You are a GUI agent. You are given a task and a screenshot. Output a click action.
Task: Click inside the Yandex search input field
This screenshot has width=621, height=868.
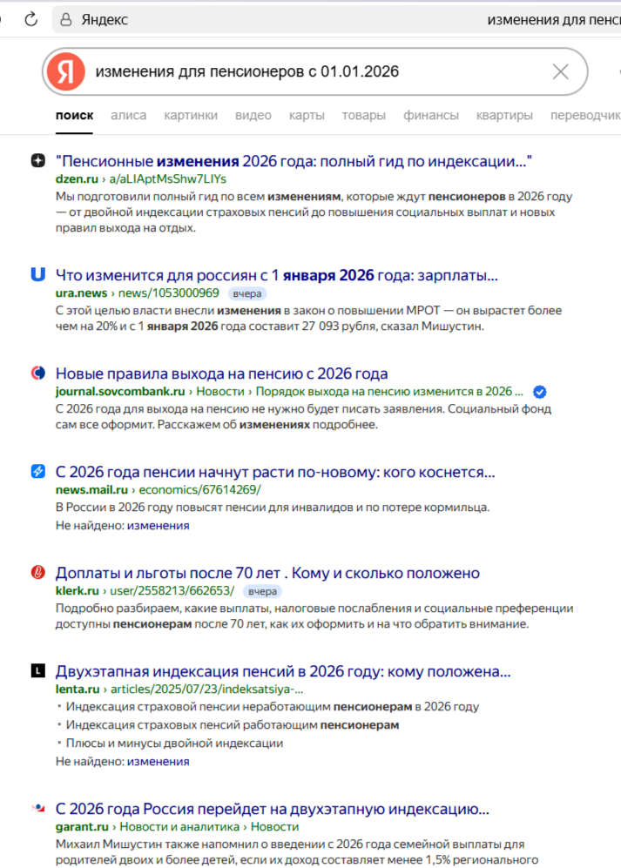(x=314, y=71)
